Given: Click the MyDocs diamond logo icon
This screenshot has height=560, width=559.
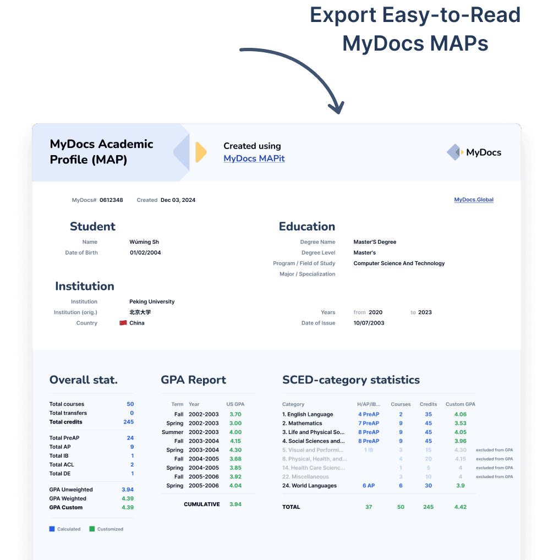Looking at the screenshot, I should (455, 152).
